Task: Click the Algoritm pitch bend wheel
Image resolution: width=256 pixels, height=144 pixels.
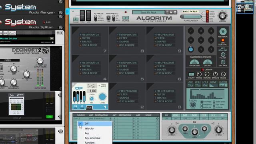Action: (82, 15)
